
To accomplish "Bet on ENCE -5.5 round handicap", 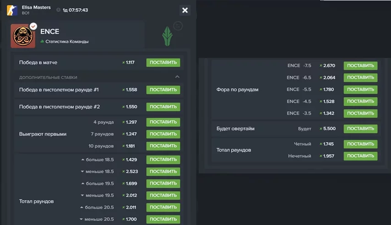I will [360, 90].
